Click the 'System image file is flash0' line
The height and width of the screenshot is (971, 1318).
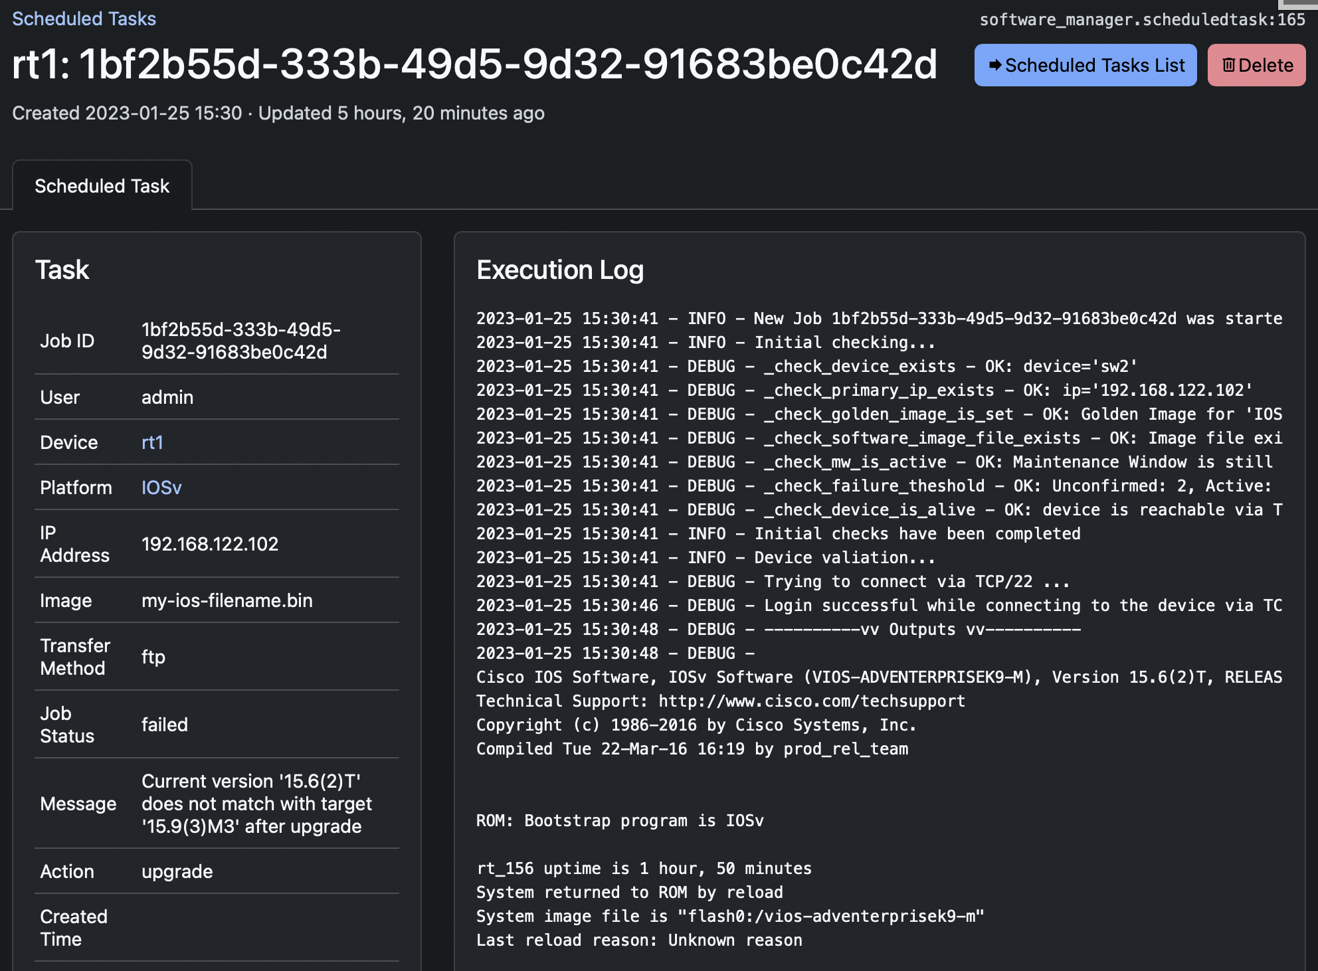(730, 917)
